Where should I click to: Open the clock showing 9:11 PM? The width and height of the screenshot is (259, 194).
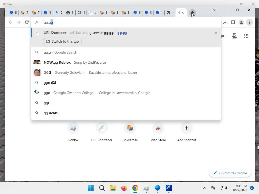click(240, 188)
